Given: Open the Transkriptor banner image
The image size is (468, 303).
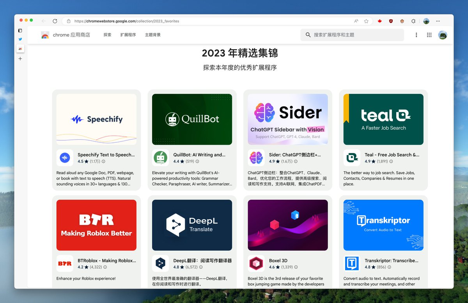Looking at the screenshot, I should pos(383,225).
